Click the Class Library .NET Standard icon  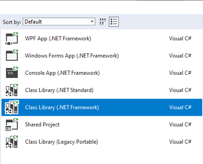pos(12,90)
